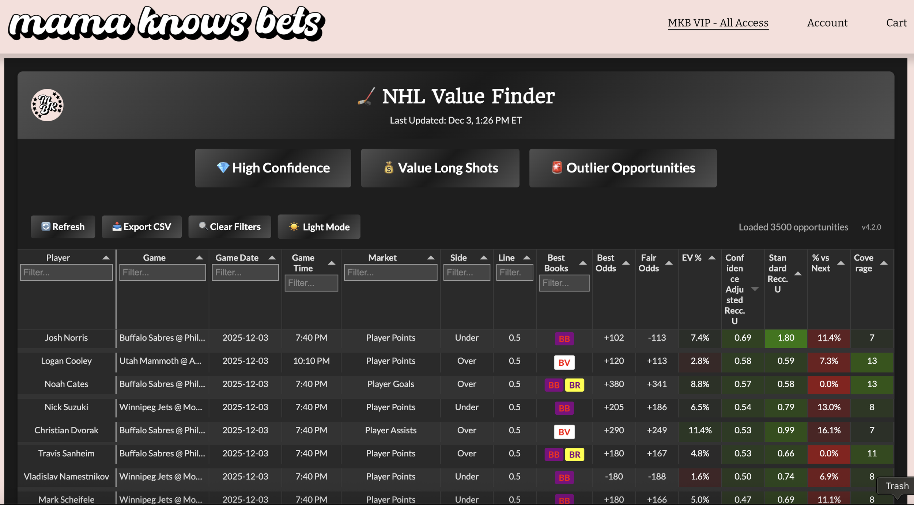Click BV book badge for Logan Cooley
Viewport: 914px width, 505px height.
(x=564, y=362)
